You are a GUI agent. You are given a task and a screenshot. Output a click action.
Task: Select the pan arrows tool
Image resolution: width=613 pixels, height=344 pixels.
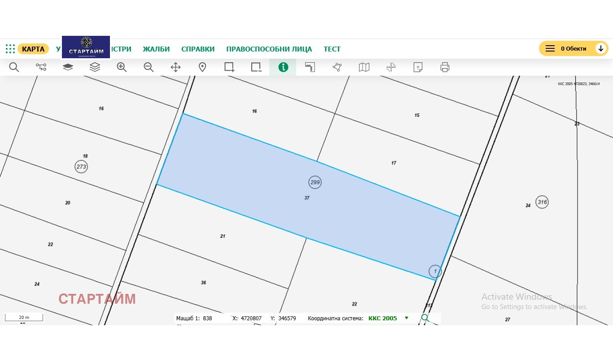[x=175, y=67]
